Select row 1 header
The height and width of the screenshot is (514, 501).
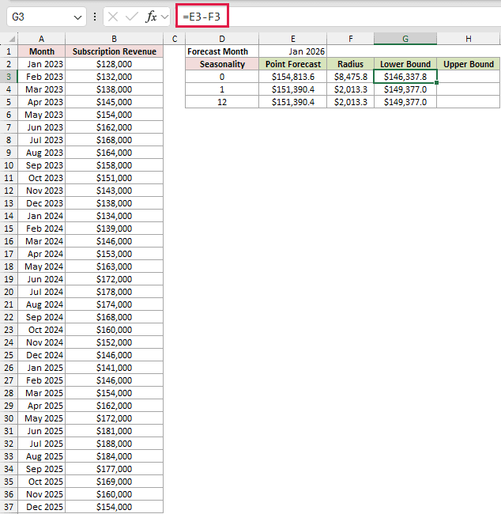point(9,51)
